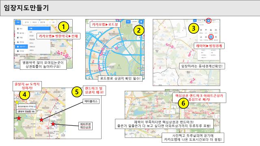The image size is (260, 146).
Task: Select the highlighted 전체 submenu item
Action: tap(39, 28)
